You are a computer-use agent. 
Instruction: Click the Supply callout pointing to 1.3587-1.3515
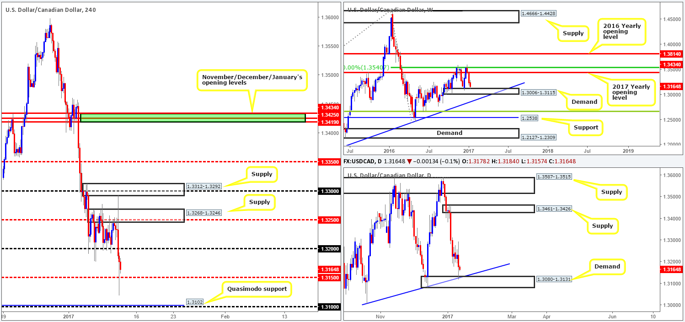point(611,192)
